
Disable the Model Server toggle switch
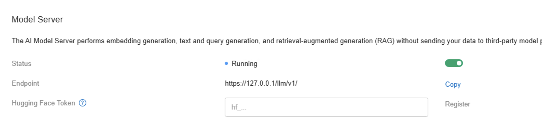(454, 63)
